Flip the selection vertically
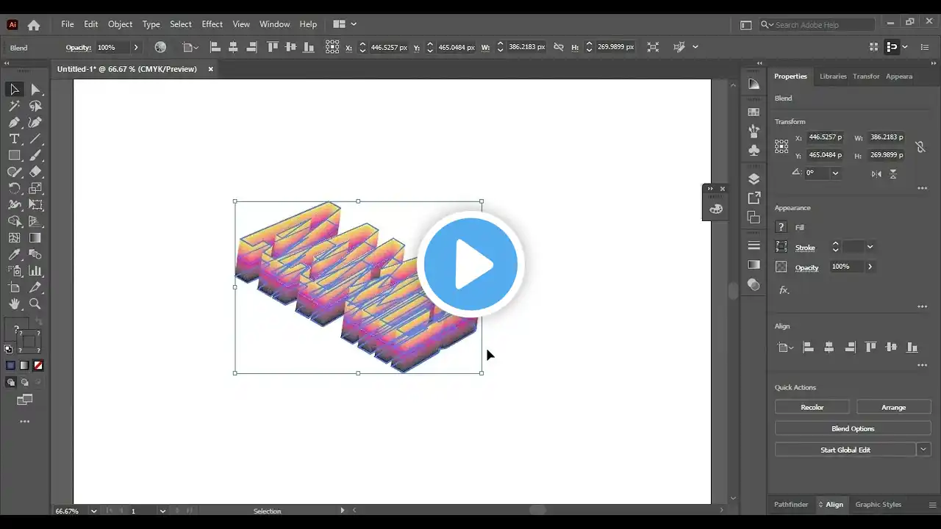 892,173
